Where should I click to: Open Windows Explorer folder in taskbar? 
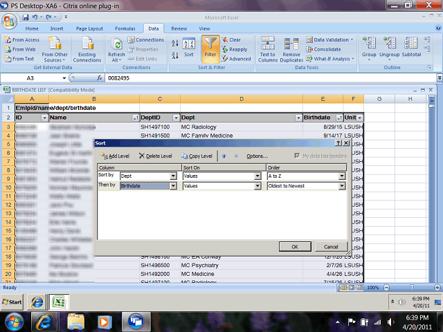tap(75, 322)
